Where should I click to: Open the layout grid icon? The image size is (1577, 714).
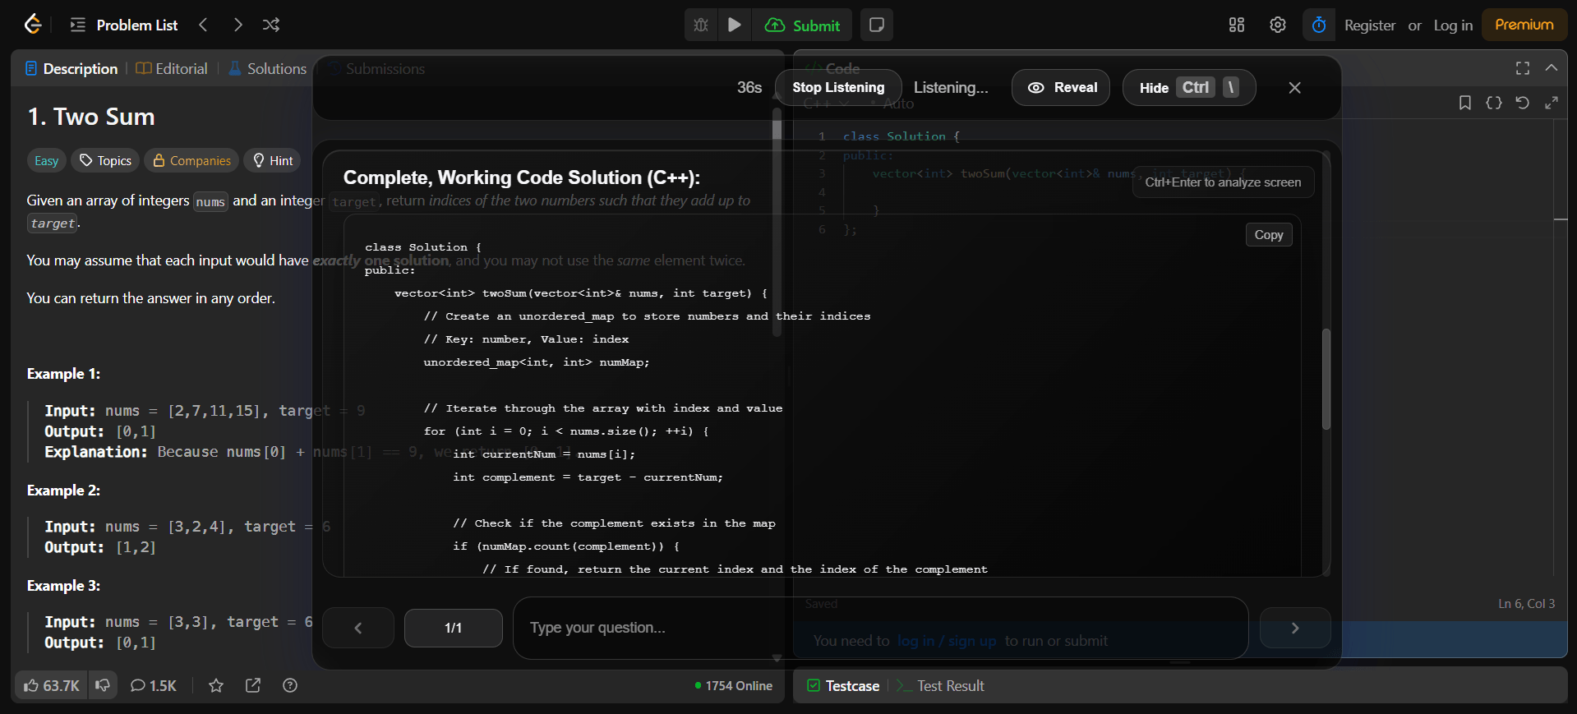point(1237,25)
